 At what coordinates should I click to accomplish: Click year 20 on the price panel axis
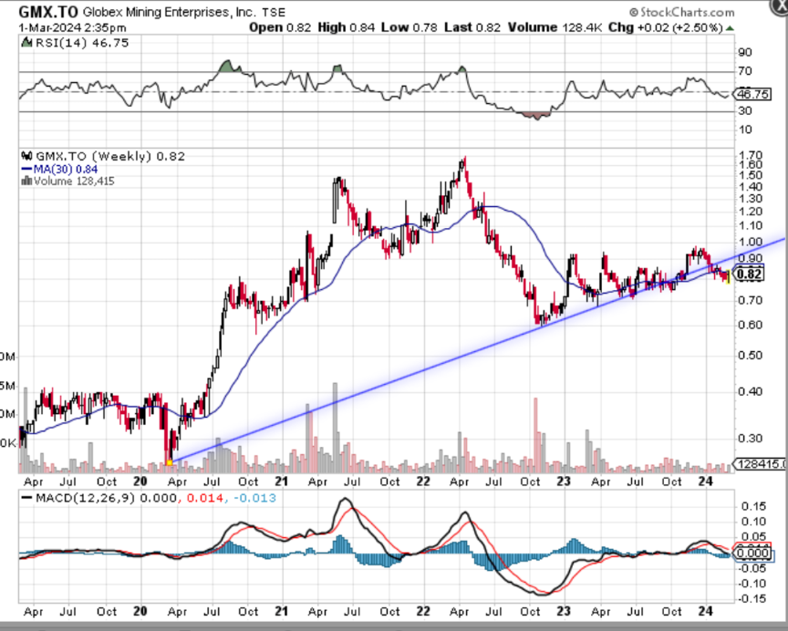point(140,481)
